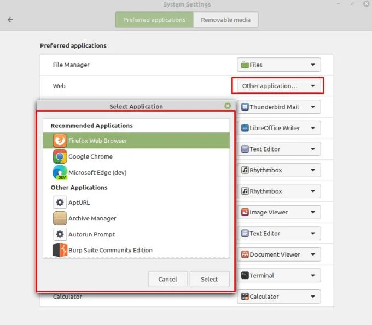Click the Firefox Web Browser icon

60,141
